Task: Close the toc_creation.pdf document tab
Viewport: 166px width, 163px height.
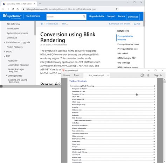Action: pos(108,75)
